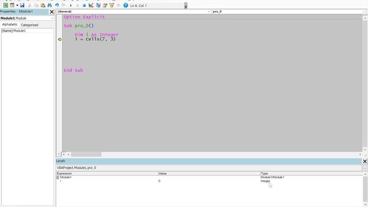This screenshot has height=207, width=368.
Task: Click code window scroll up arrow
Action: coord(365,18)
